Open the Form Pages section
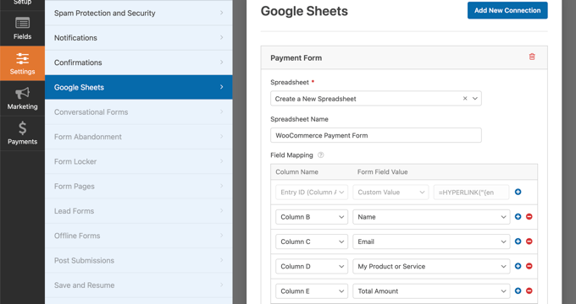Viewport: 576px width, 304px height. 138,186
